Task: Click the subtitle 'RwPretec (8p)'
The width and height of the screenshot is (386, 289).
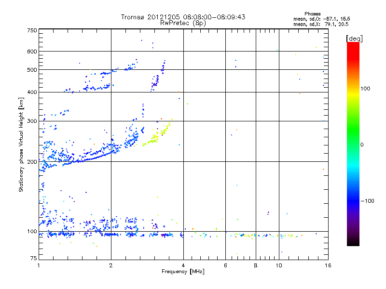Action: tap(183, 23)
